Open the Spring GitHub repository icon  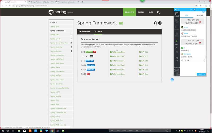coord(156,23)
